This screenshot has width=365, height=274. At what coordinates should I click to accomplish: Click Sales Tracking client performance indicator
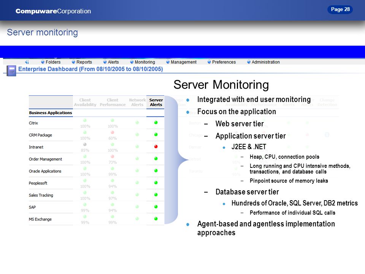pyautogui.click(x=113, y=193)
